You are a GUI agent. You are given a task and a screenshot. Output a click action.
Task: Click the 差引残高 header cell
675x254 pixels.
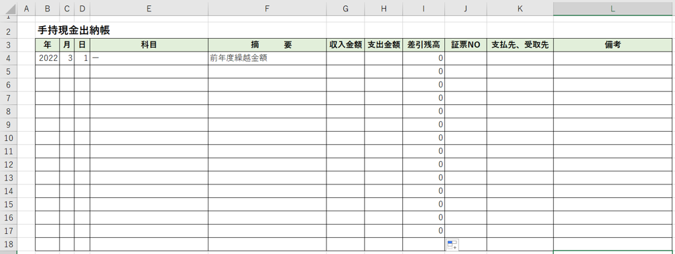pos(424,45)
